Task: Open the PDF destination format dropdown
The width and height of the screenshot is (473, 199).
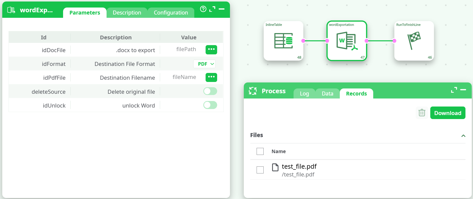Action: (205, 64)
